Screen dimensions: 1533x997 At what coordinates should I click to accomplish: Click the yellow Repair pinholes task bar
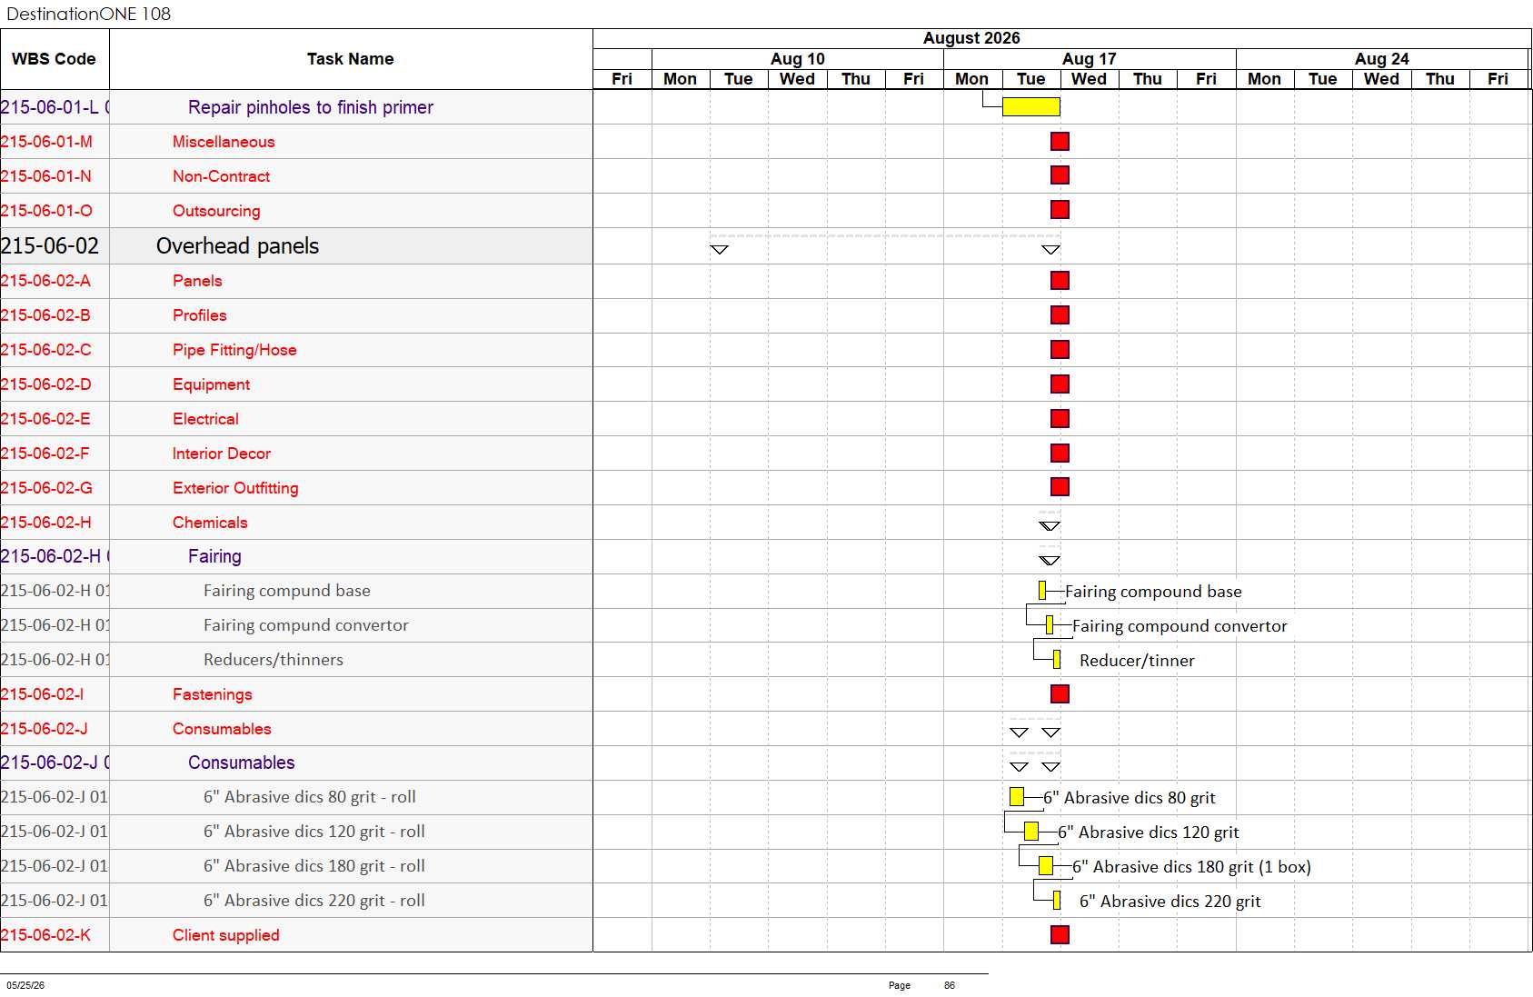[x=1030, y=107]
